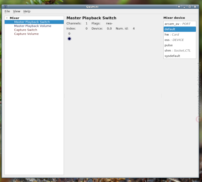This screenshot has height=182, width=202.
Task: Click the Mixer device heading
Action: [x=174, y=18]
